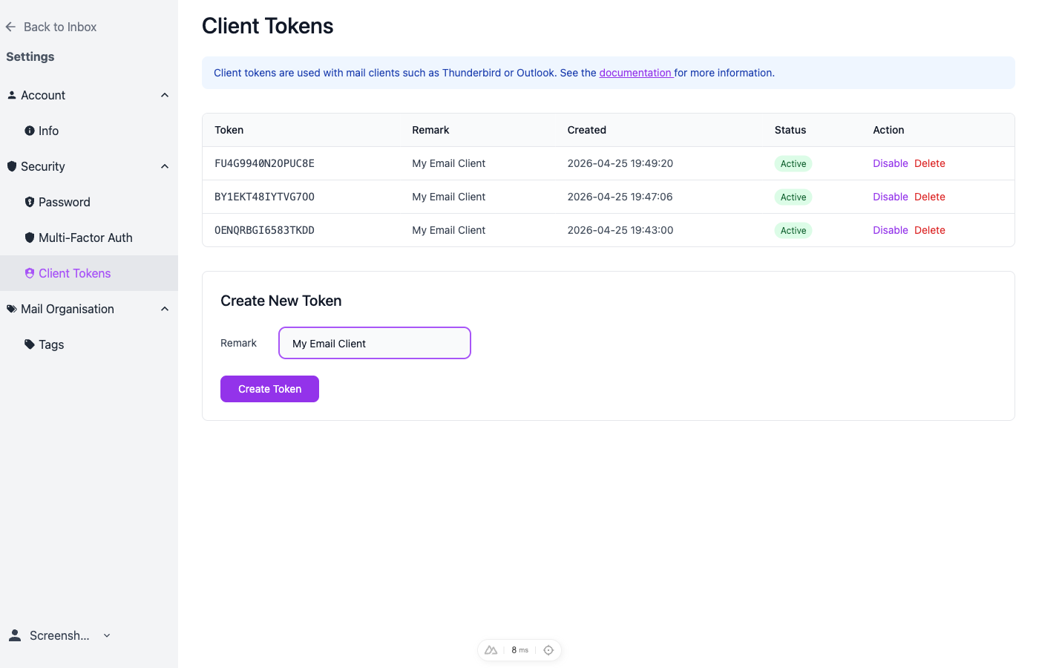Screen dimensions: 1039x668
Task: Select the Info icon in the sidebar
Action: click(30, 131)
